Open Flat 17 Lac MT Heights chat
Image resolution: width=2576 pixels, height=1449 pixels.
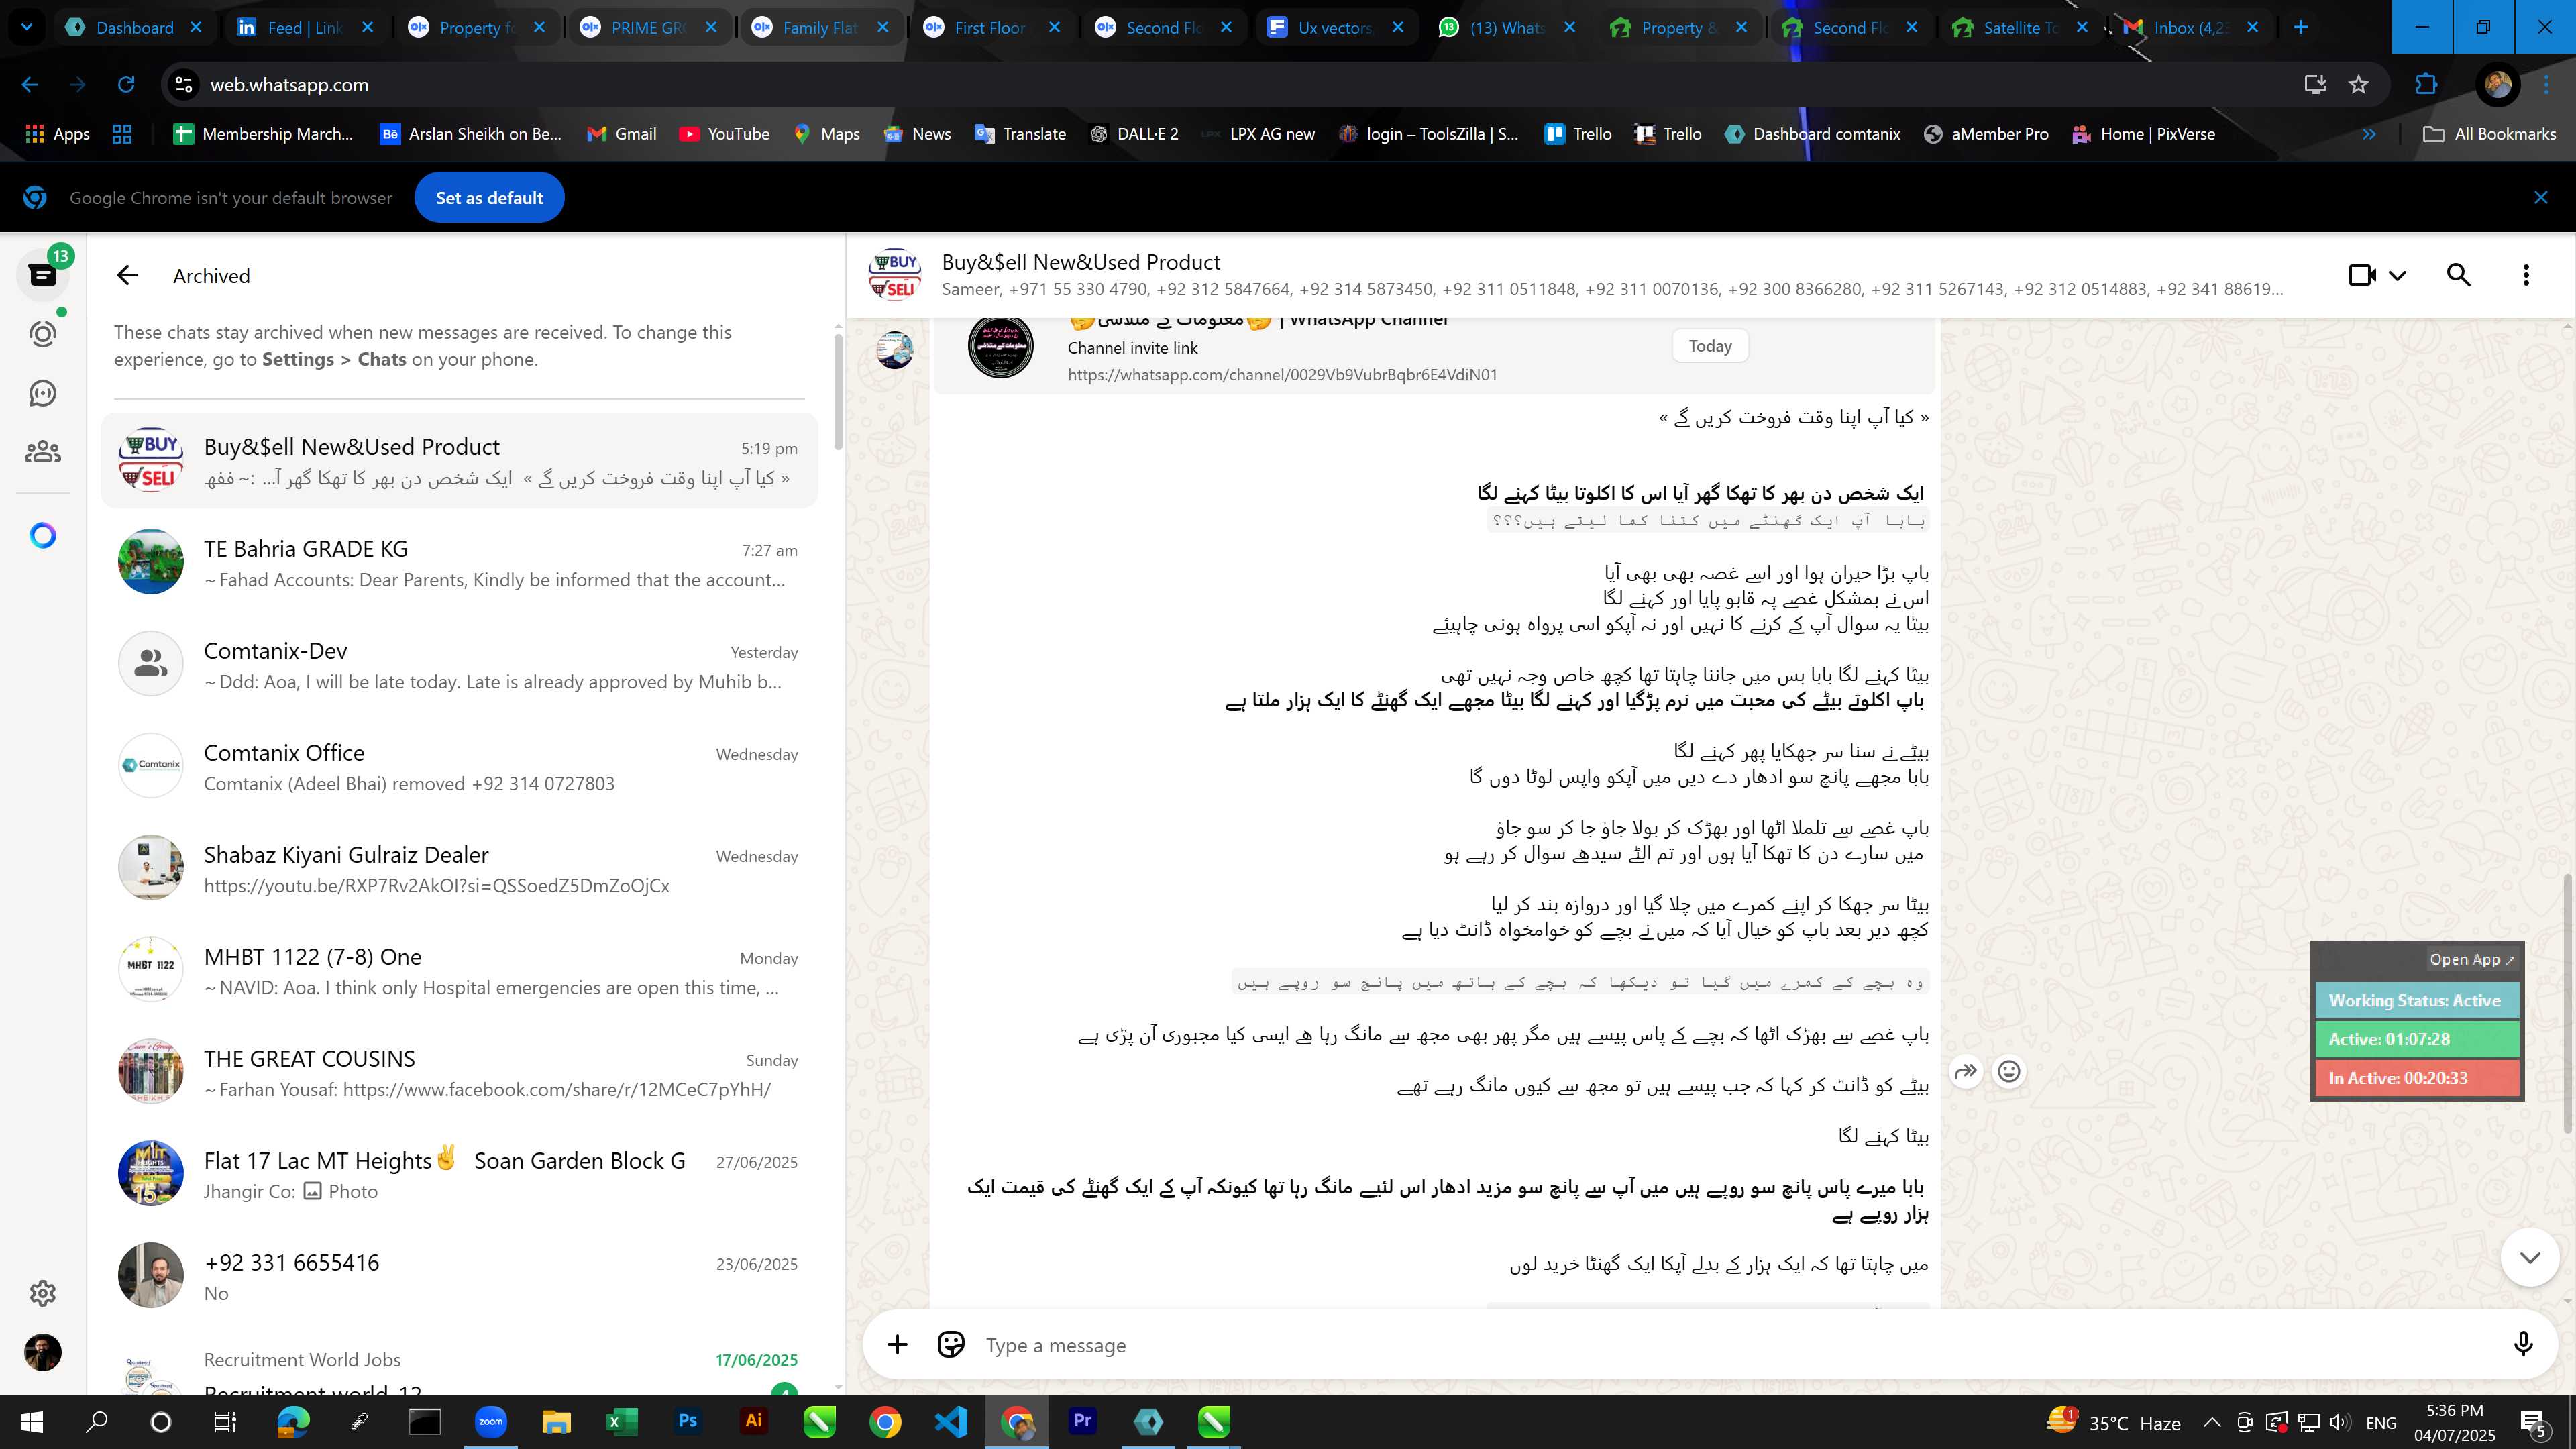click(459, 1175)
